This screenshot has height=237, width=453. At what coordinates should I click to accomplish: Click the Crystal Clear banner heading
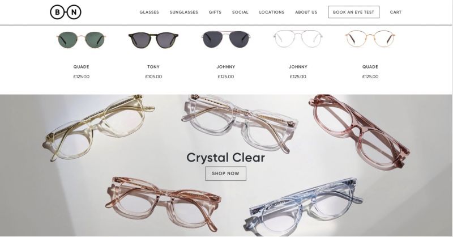[225, 158]
